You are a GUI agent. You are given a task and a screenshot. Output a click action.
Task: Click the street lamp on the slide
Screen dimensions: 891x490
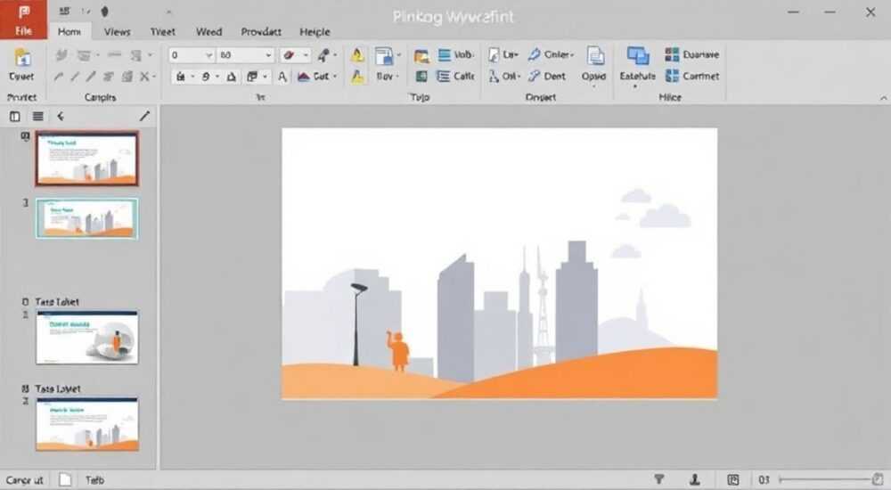[358, 324]
